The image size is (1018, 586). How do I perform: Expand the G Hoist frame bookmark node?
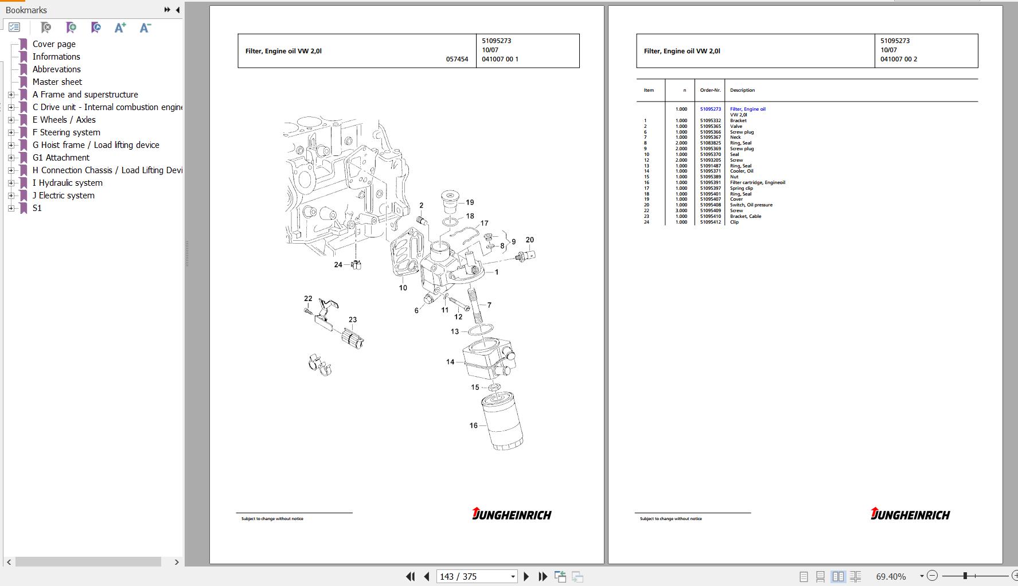pos(11,145)
